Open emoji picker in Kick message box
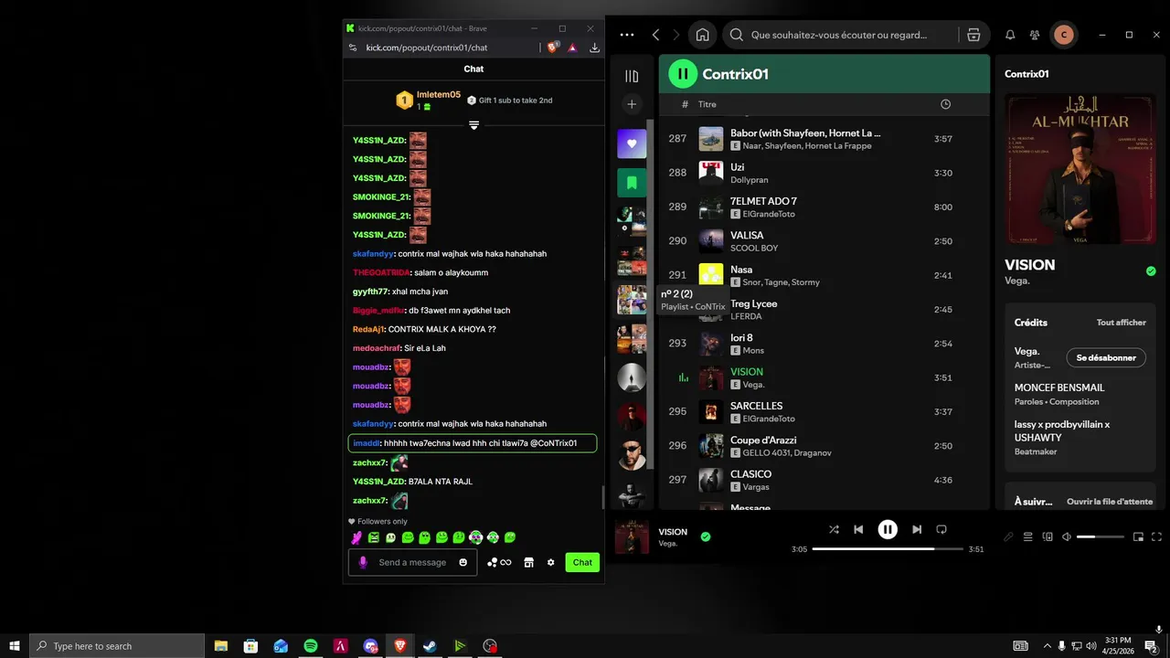 click(463, 562)
